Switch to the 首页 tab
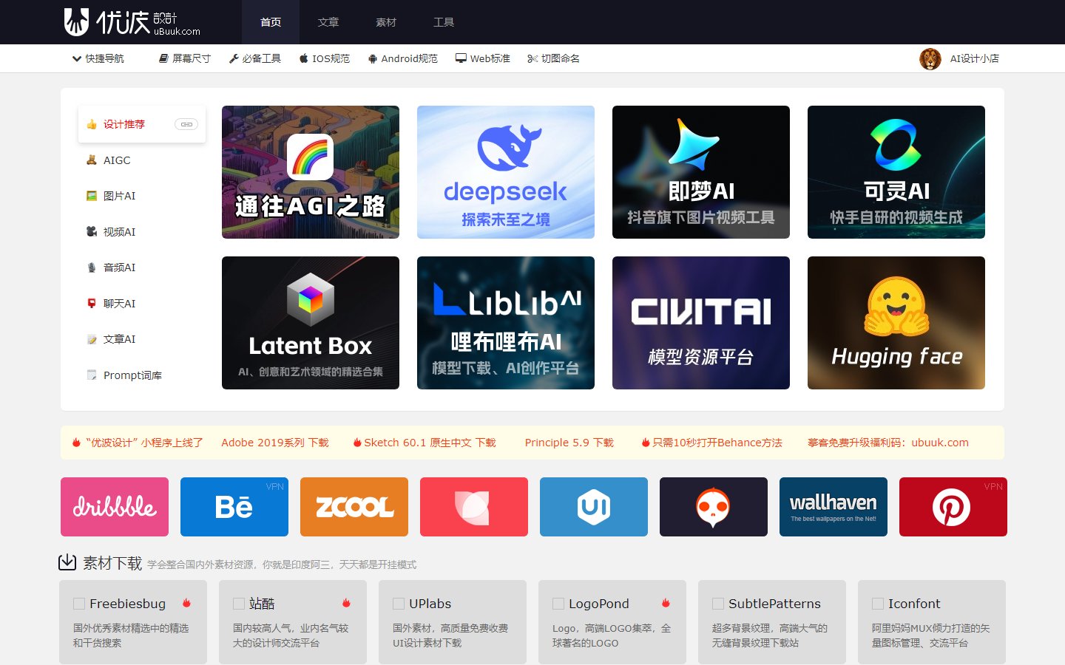The width and height of the screenshot is (1065, 665). coord(271,22)
